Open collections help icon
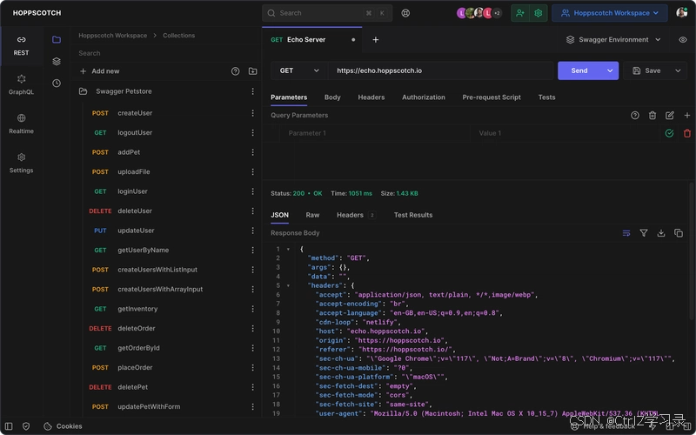 235,71
